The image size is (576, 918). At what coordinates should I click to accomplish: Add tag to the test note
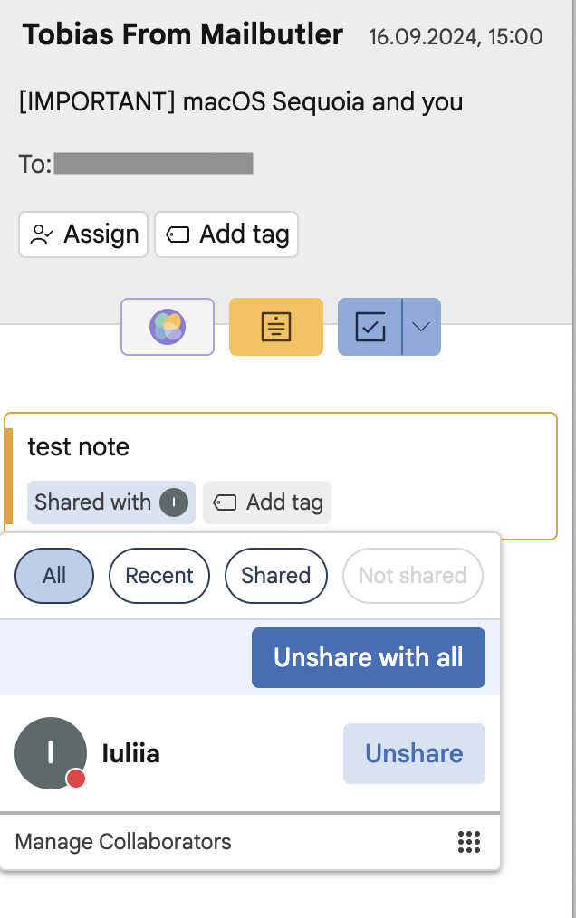[x=267, y=502]
